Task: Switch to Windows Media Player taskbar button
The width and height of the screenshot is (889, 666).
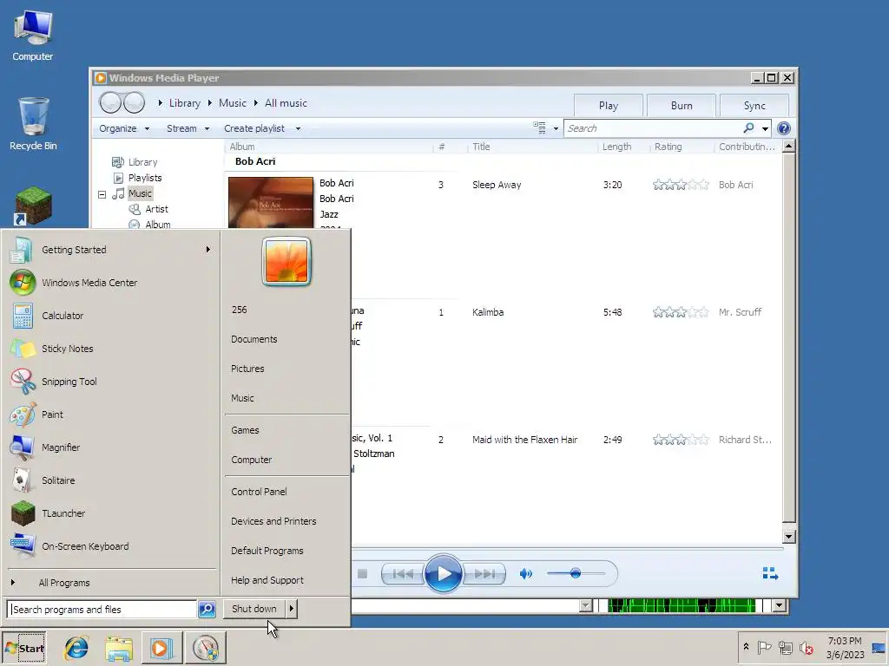Action: click(x=161, y=648)
